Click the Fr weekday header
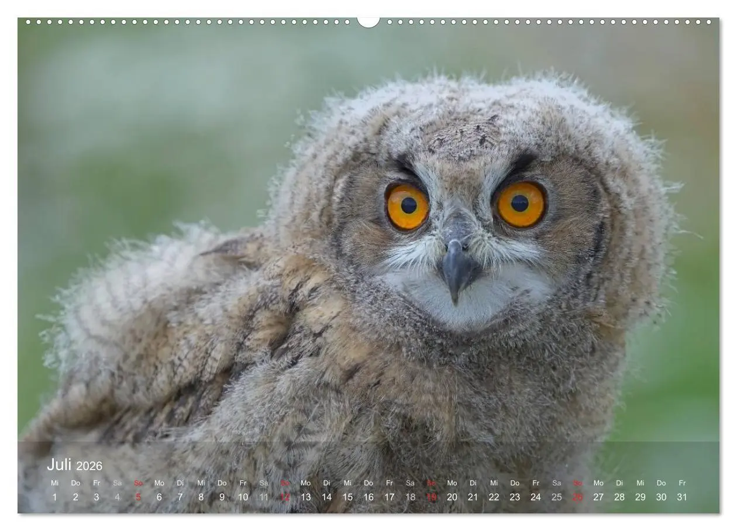The height and width of the screenshot is (531, 737). (x=95, y=483)
